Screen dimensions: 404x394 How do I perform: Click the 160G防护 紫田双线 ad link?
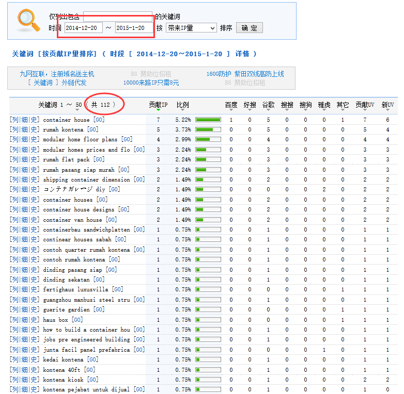(245, 74)
